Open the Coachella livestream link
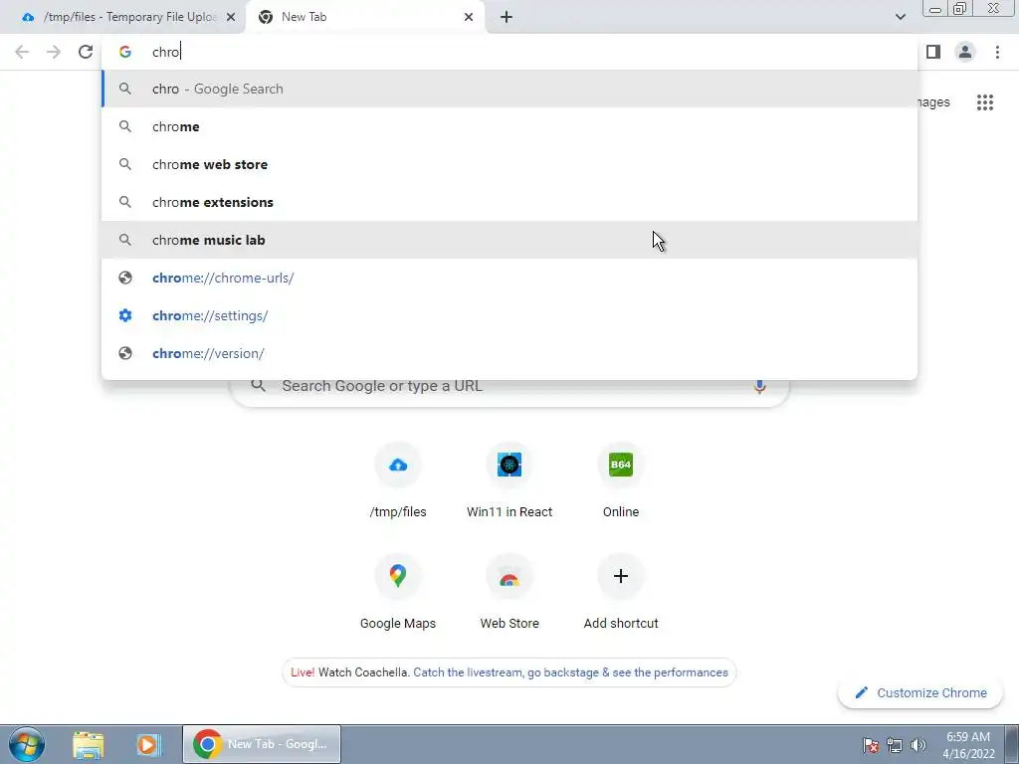The height and width of the screenshot is (764, 1019). (570, 672)
